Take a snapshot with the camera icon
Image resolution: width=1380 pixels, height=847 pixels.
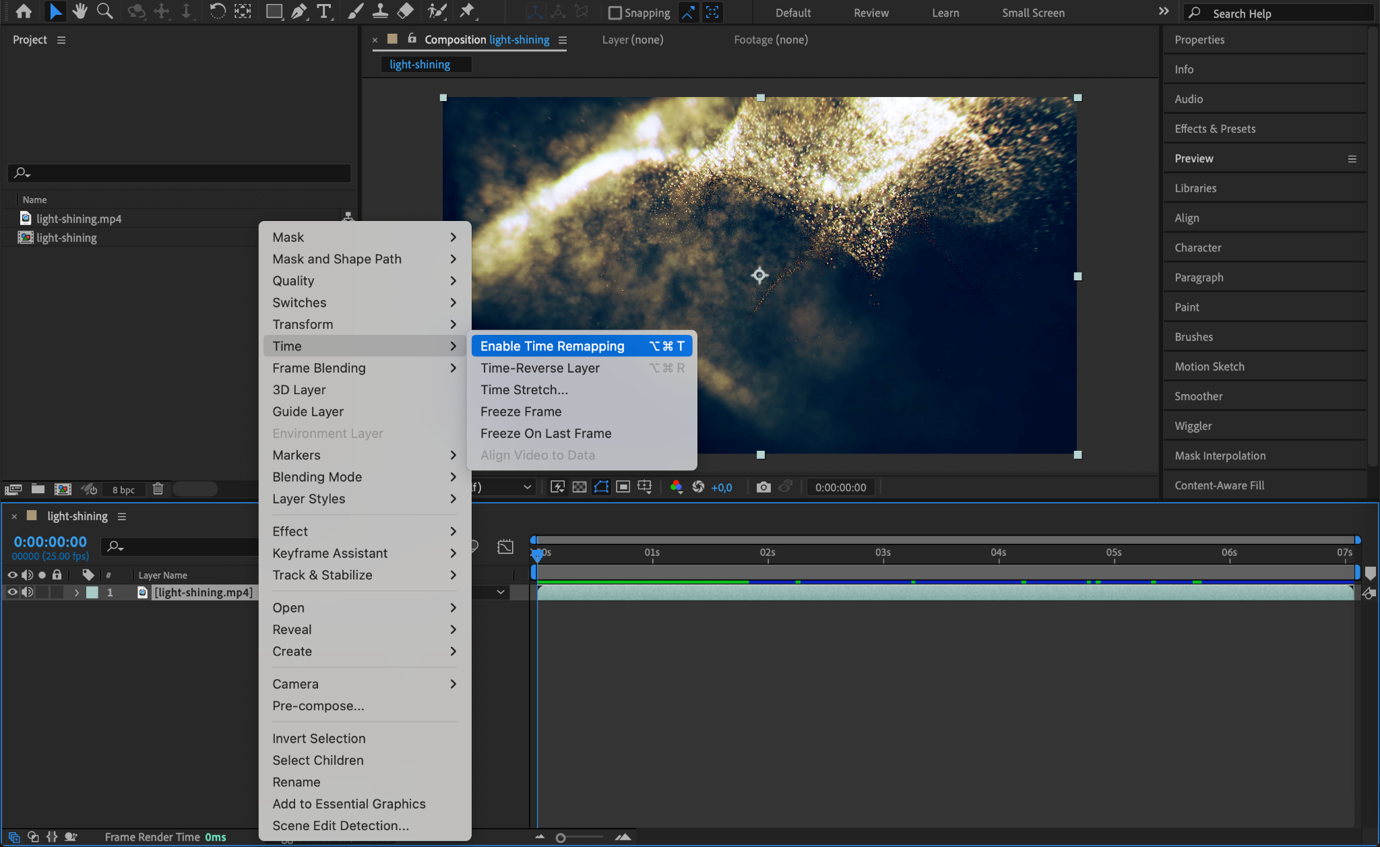coord(763,487)
